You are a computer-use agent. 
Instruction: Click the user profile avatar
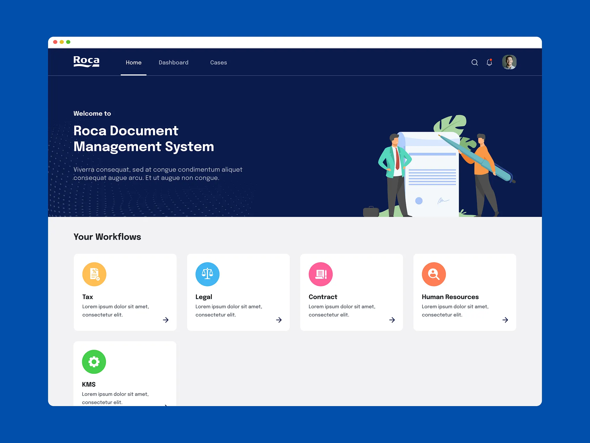tap(509, 62)
